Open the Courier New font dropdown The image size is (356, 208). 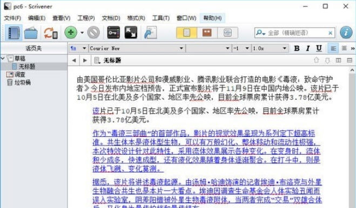click(137, 48)
